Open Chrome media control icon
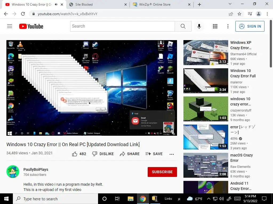Image resolution: width=273 pixels, height=204 pixels. pyautogui.click(x=250, y=14)
